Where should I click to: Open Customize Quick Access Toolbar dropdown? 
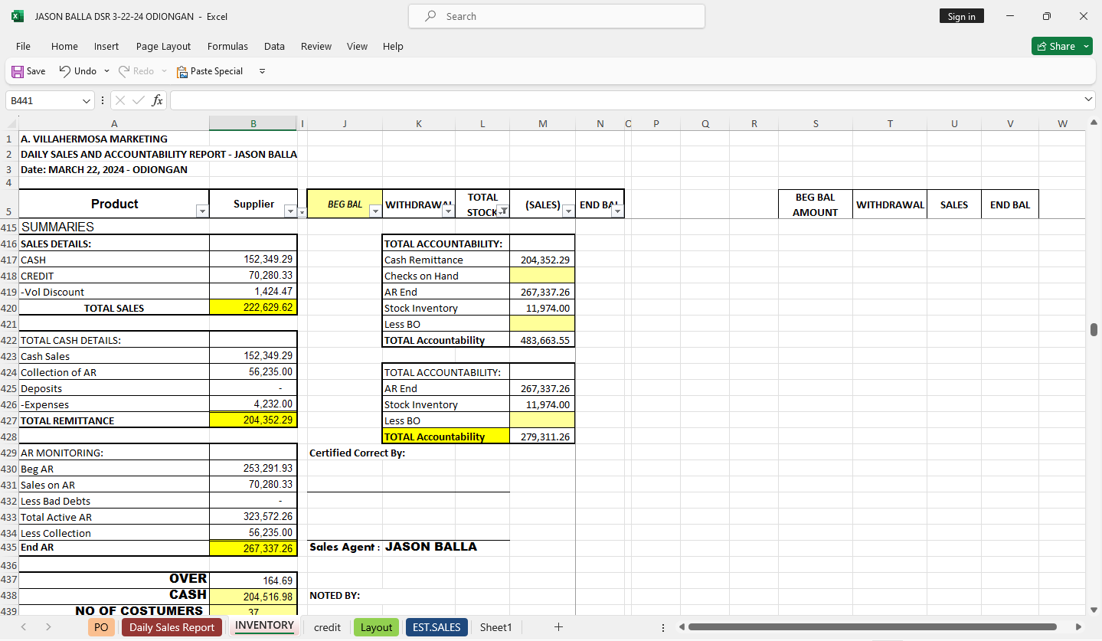tap(262, 71)
